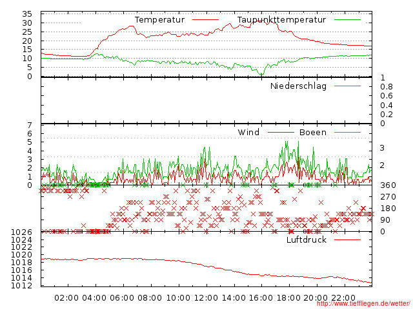Click the Niederschlag legend label
413x309 pixels.
[298, 86]
